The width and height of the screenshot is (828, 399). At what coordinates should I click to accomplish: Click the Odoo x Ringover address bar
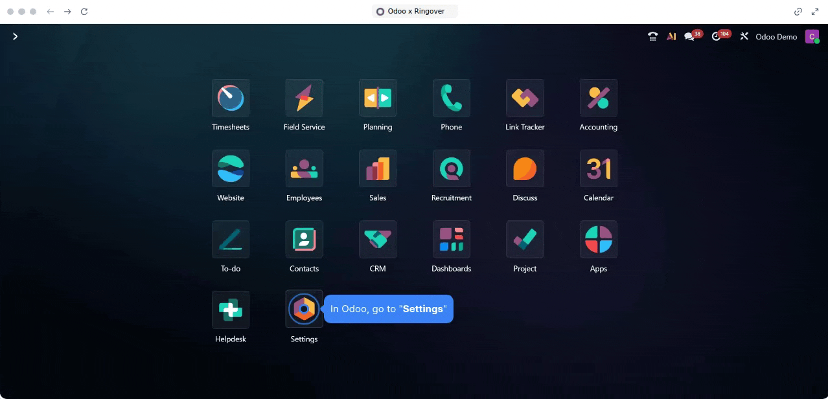(415, 12)
